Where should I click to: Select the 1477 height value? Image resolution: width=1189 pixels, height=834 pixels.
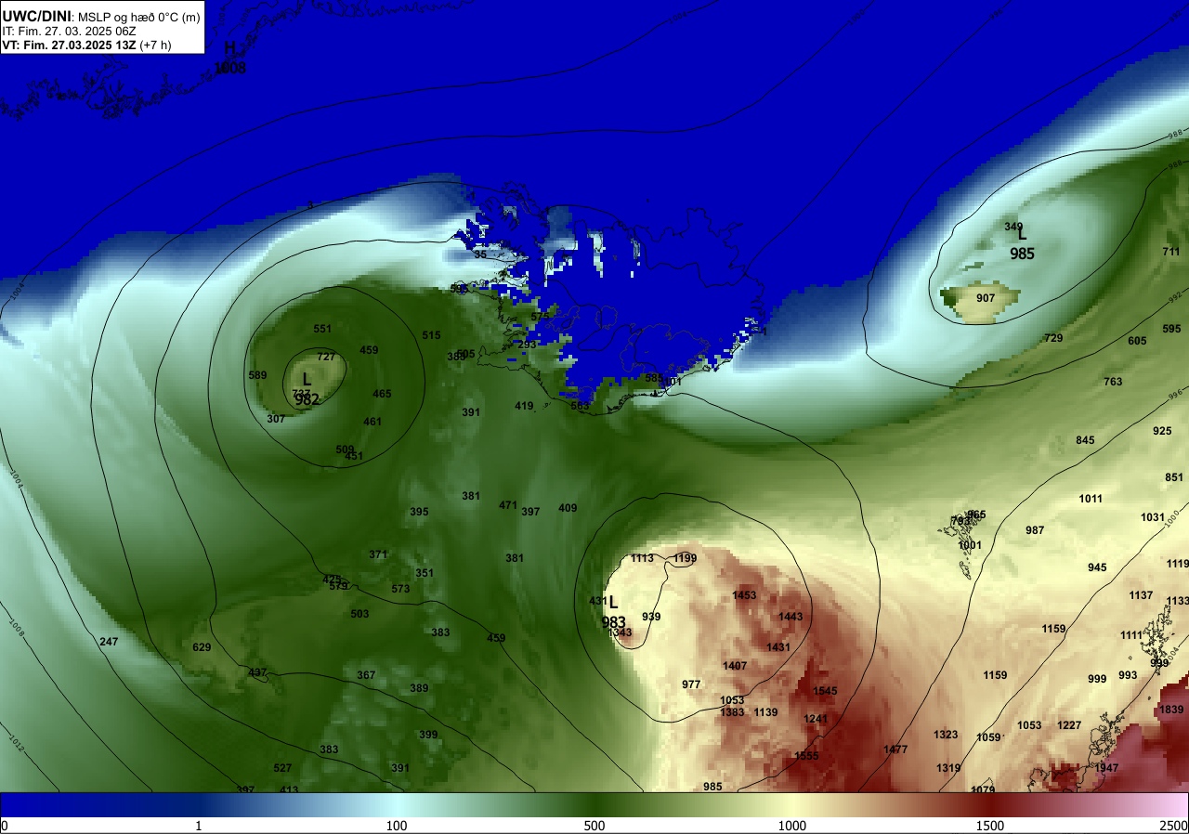[895, 749]
